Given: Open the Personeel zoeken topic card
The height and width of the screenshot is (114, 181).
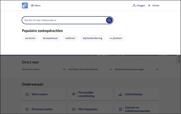Looking at the screenshot, I should 44,108.
